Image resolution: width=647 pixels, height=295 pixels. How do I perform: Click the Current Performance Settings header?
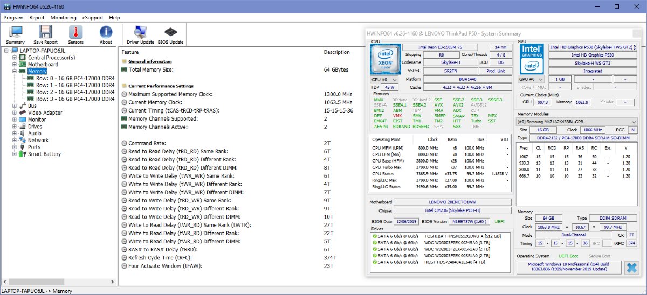click(161, 86)
